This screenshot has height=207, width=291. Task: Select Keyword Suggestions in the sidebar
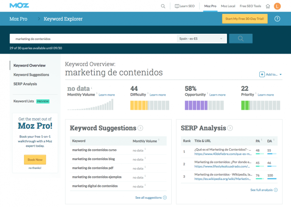[x=31, y=75]
